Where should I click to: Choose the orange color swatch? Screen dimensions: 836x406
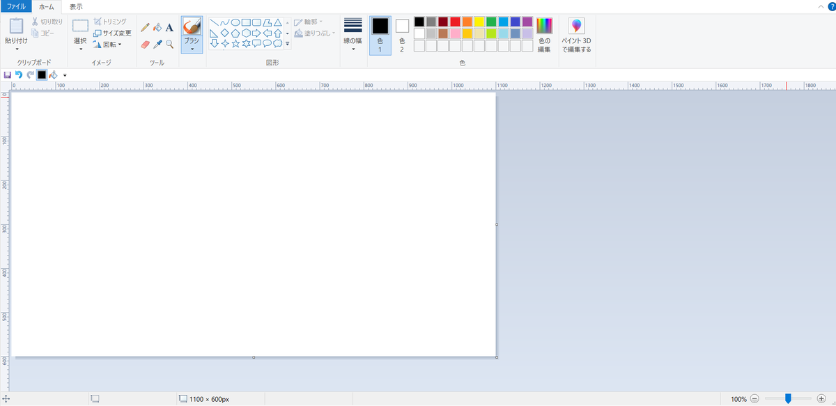point(467,22)
